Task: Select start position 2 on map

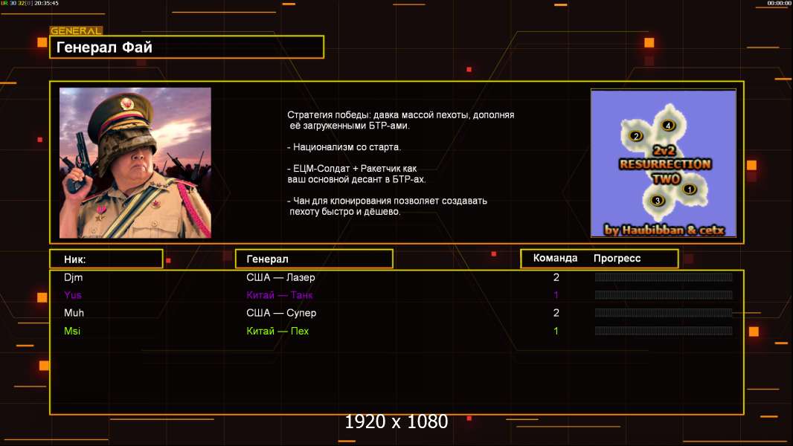Action: tap(636, 135)
